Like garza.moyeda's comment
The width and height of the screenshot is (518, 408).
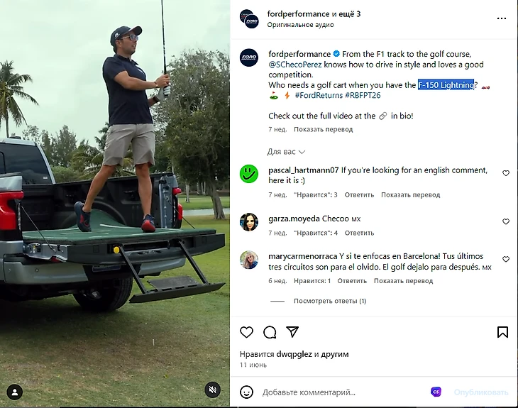tap(506, 221)
